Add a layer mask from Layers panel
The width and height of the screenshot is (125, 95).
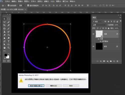click(104, 61)
